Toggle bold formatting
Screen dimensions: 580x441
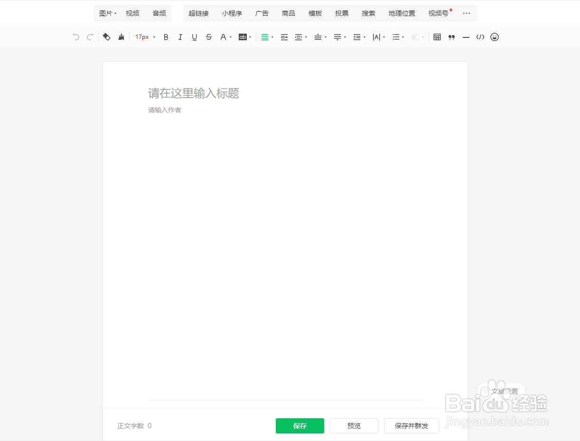(166, 36)
